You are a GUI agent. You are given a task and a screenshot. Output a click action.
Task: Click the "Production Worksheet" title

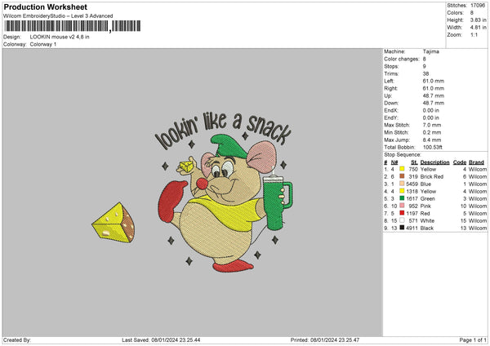coord(45,7)
